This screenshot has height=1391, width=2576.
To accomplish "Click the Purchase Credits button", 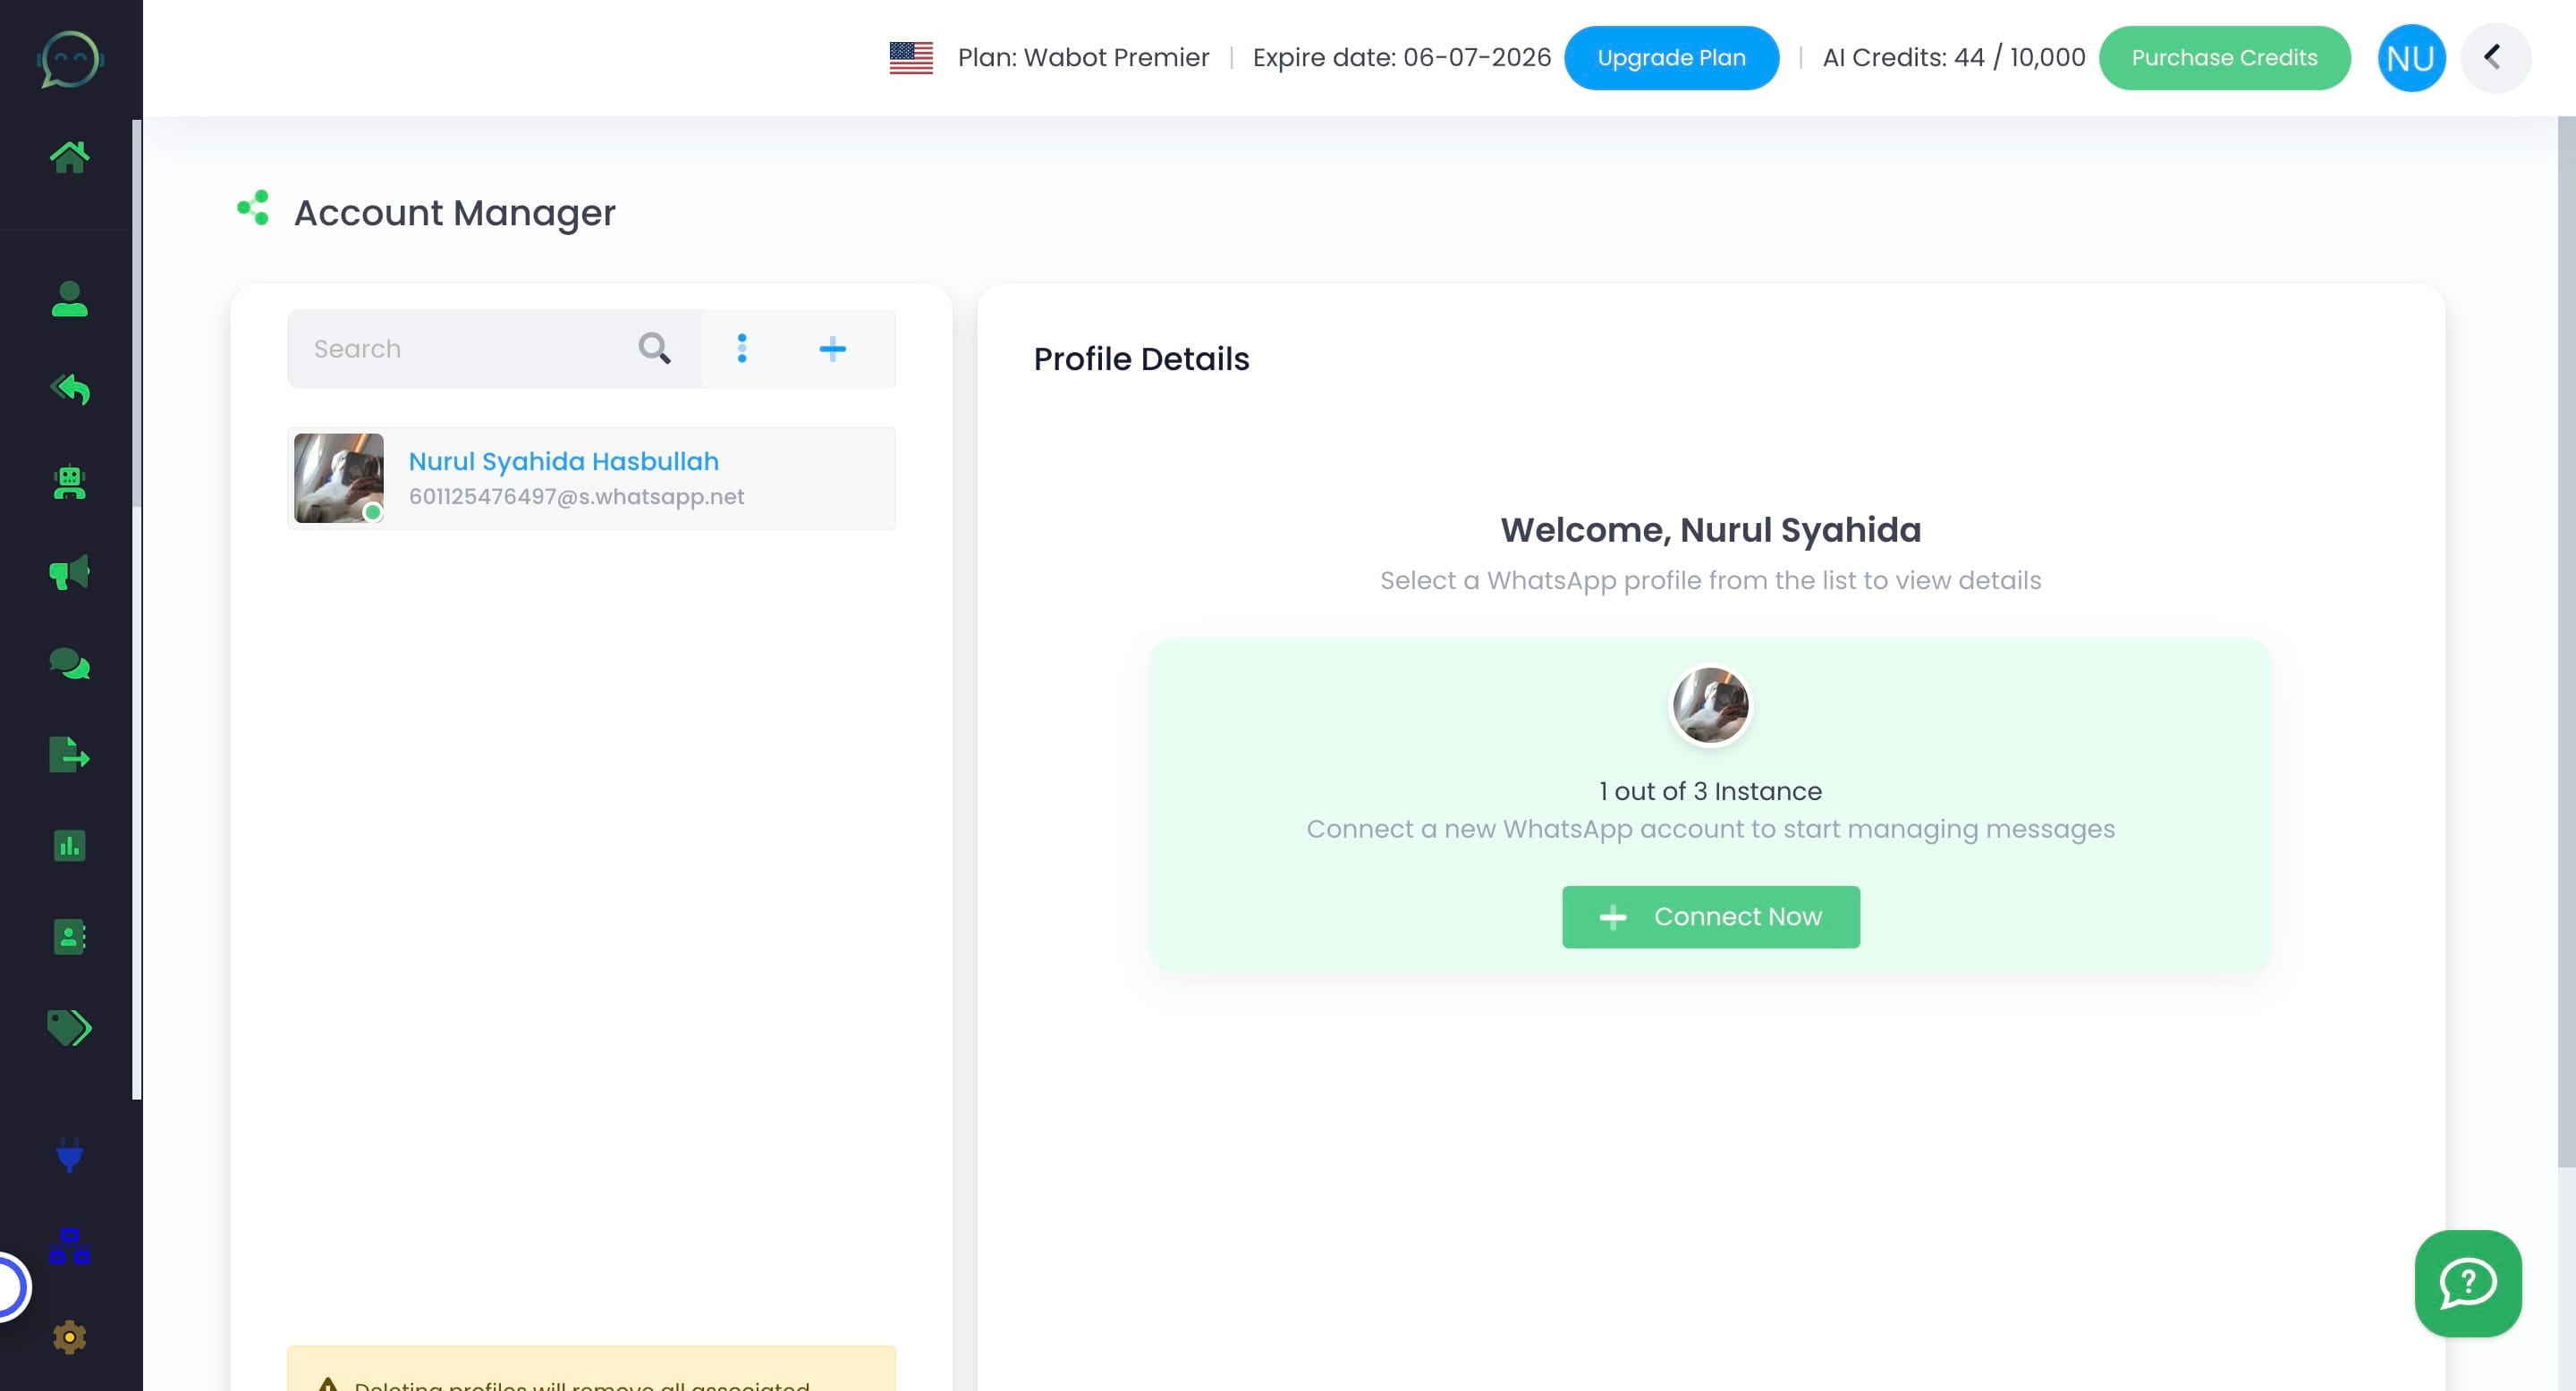I will pos(2223,58).
